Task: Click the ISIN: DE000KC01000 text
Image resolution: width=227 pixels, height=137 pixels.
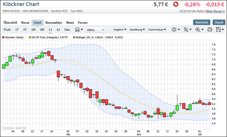Action: 35,11
